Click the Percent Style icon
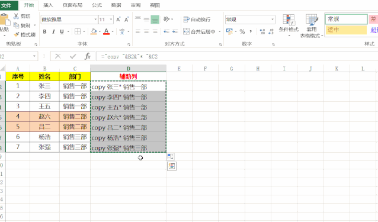Image resolution: width=378 pixels, height=222 pixels. [x=242, y=31]
